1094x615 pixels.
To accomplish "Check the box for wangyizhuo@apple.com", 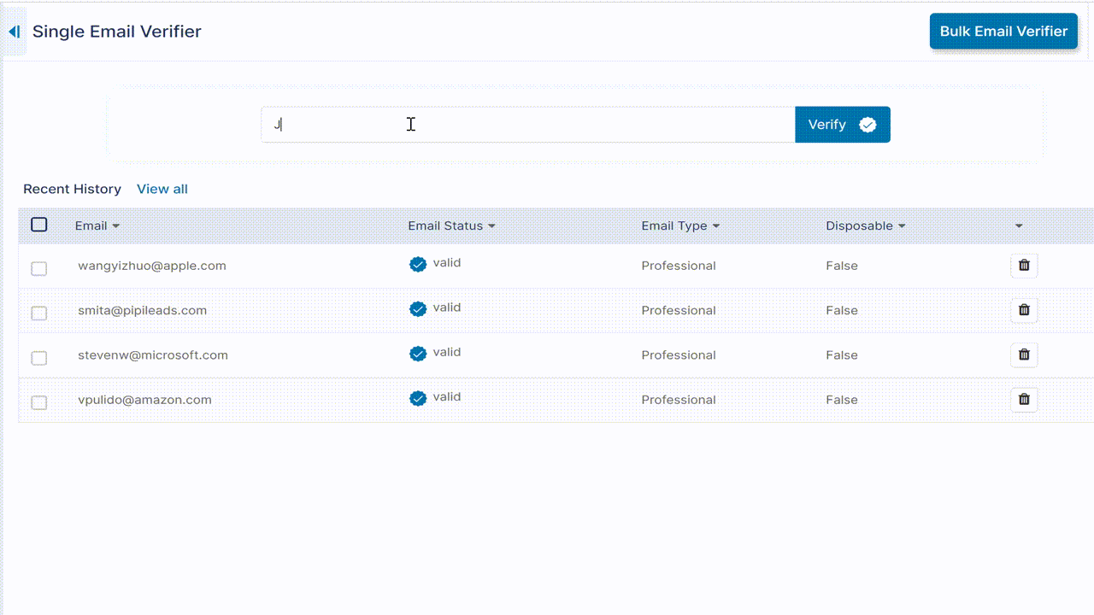I will [39, 269].
